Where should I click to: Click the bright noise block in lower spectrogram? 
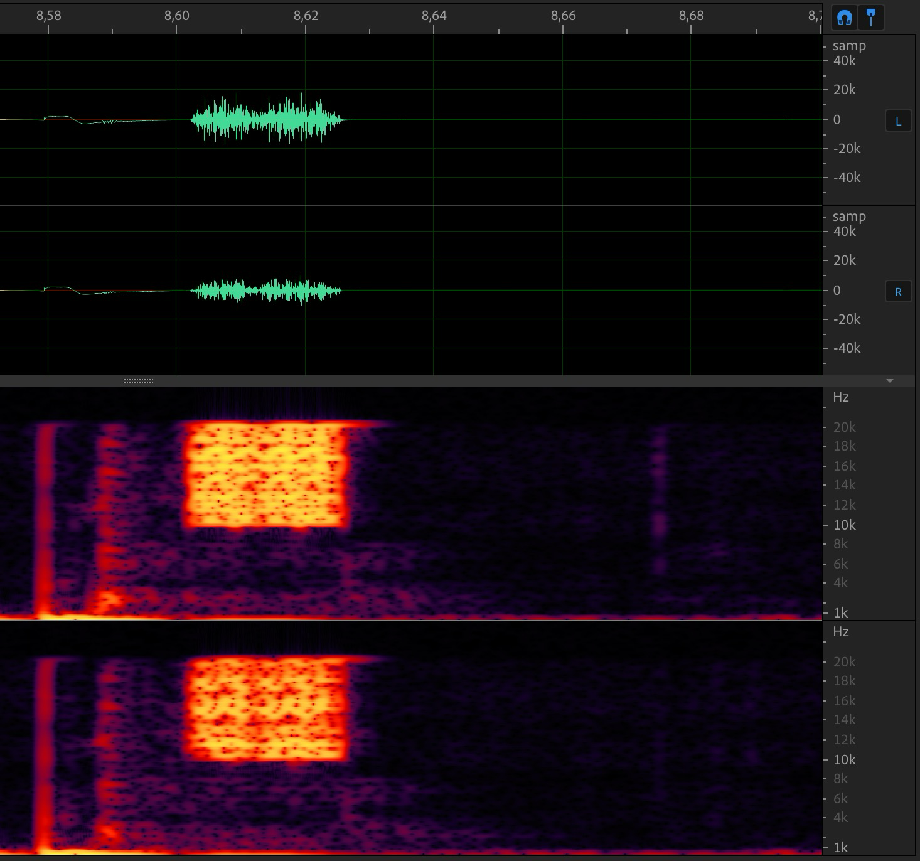[265, 708]
